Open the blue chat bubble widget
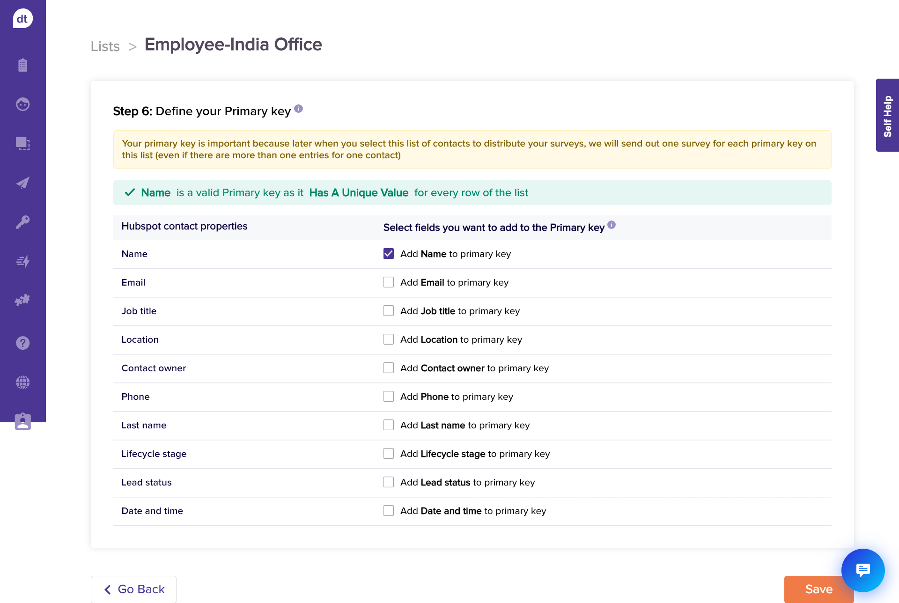 [x=862, y=570]
